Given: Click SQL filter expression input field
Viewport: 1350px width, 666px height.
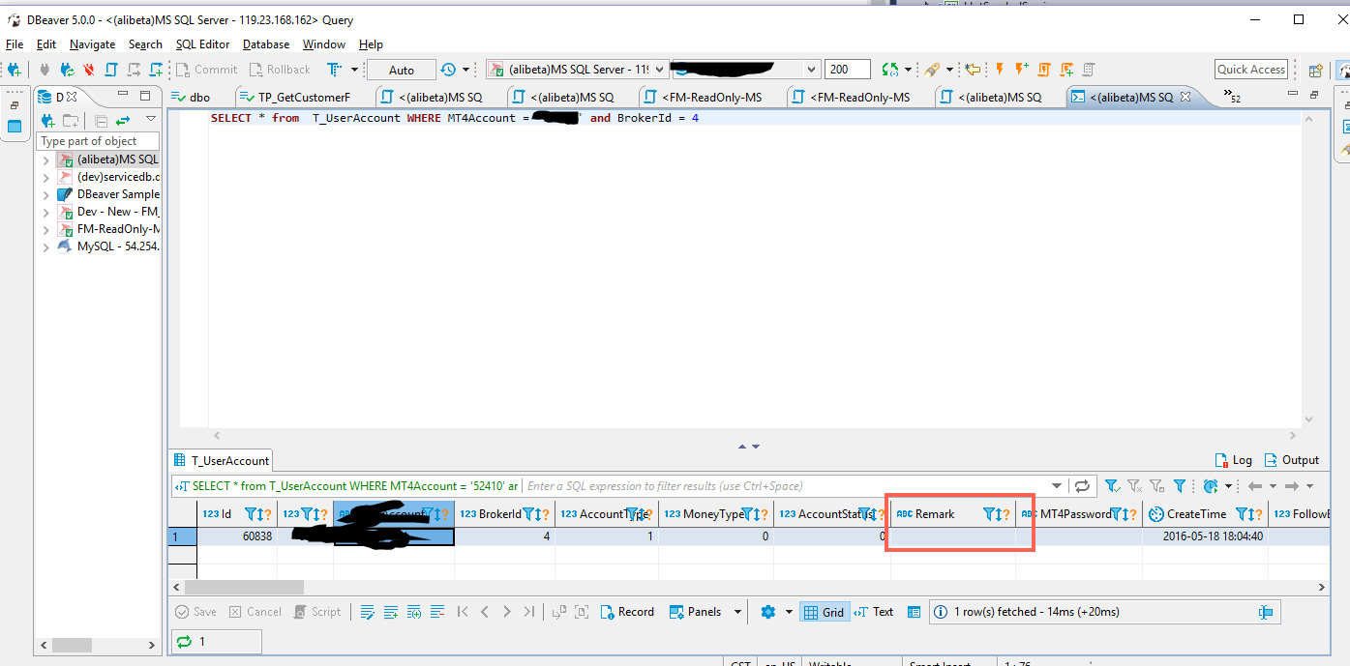Looking at the screenshot, I should click(784, 486).
